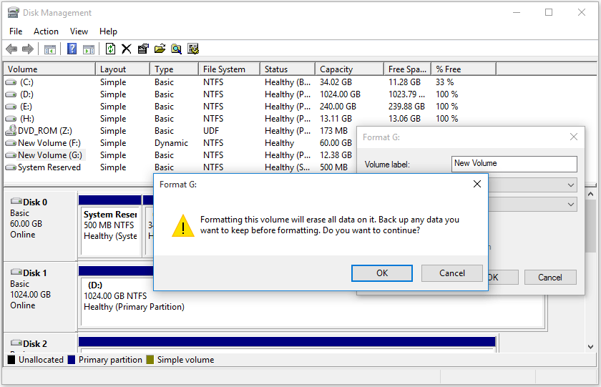Image resolution: width=601 pixels, height=387 pixels.
Task: Click the black X Delete toolbar icon
Action: 127,49
